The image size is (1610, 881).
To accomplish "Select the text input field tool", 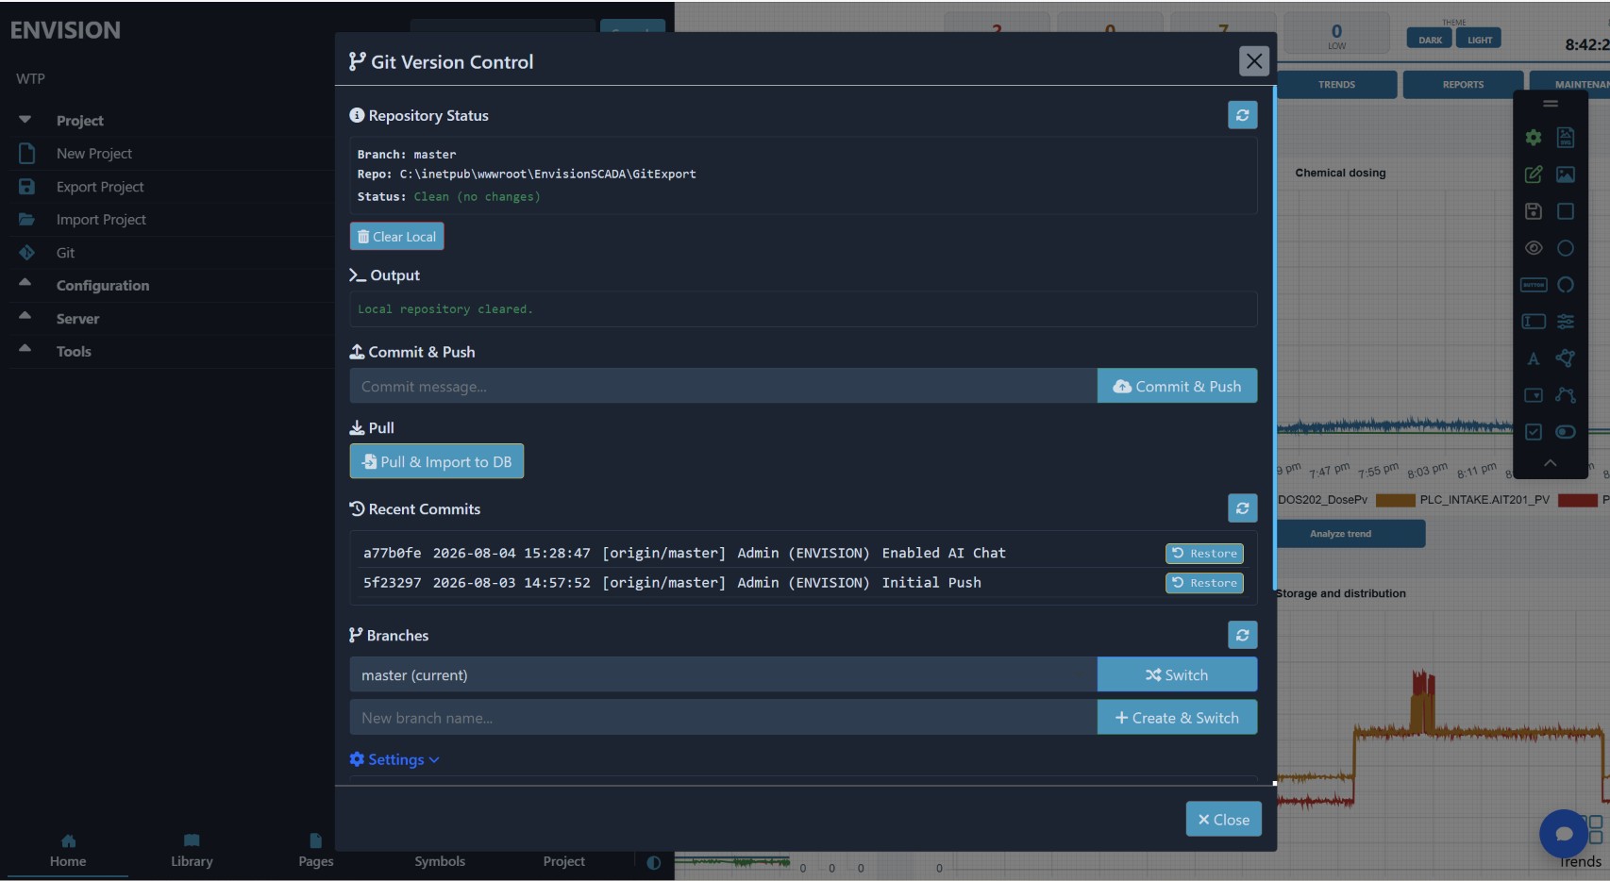I will tap(1534, 322).
